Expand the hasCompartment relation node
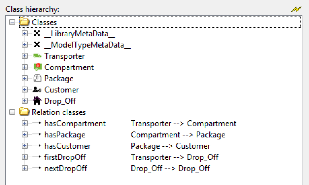 pyautogui.click(x=25, y=123)
